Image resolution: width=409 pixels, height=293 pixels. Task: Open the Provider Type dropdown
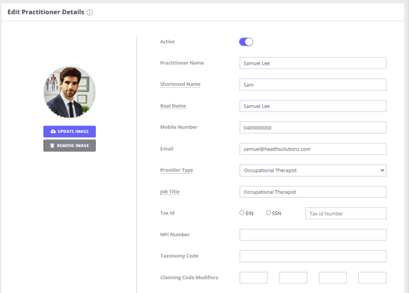click(313, 171)
